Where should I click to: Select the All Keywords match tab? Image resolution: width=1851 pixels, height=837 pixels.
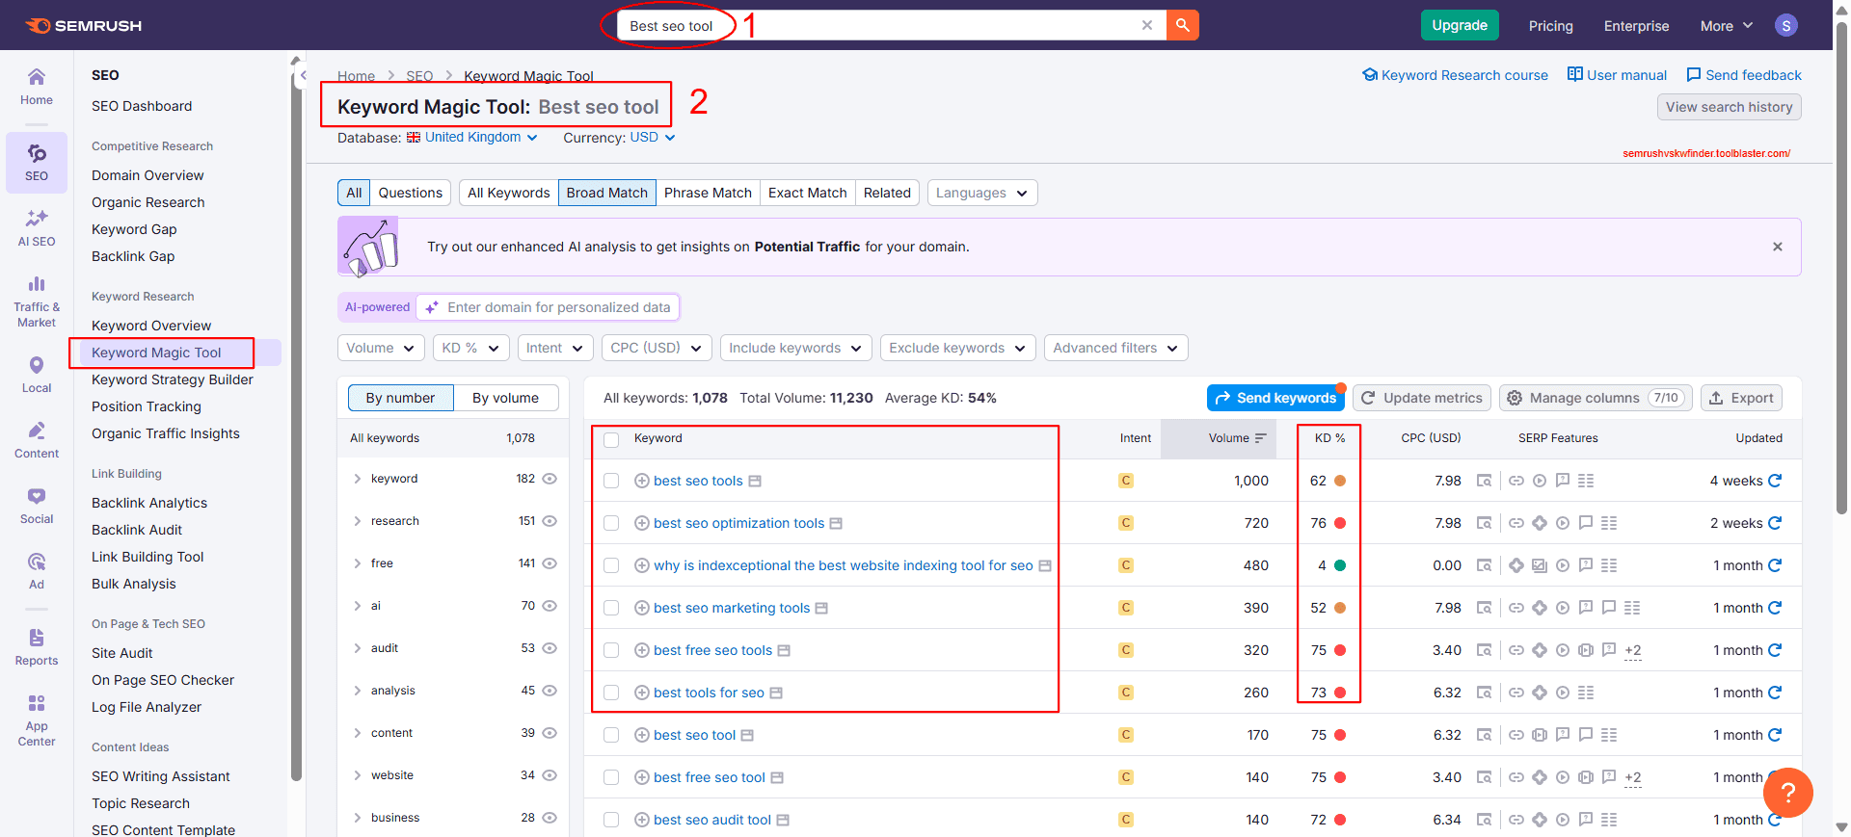click(508, 193)
